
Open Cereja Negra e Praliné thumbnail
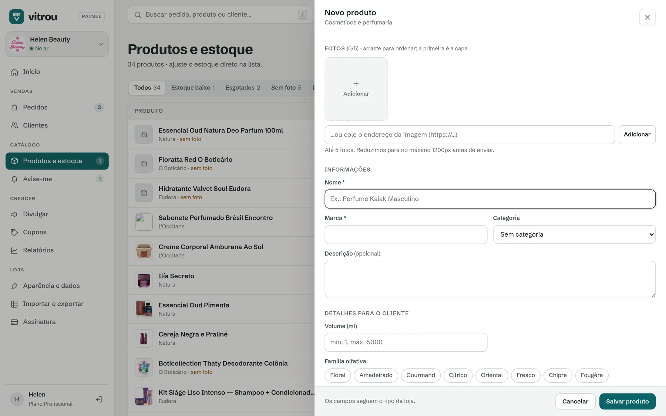[144, 338]
